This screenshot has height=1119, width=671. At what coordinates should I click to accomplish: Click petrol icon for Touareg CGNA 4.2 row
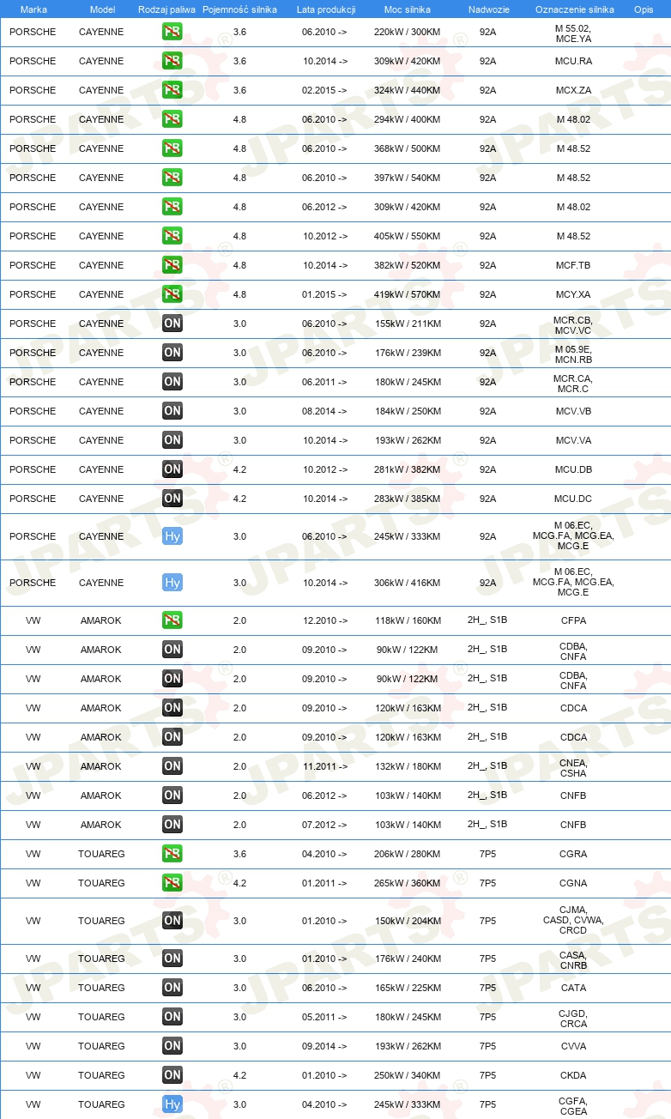[x=172, y=883]
